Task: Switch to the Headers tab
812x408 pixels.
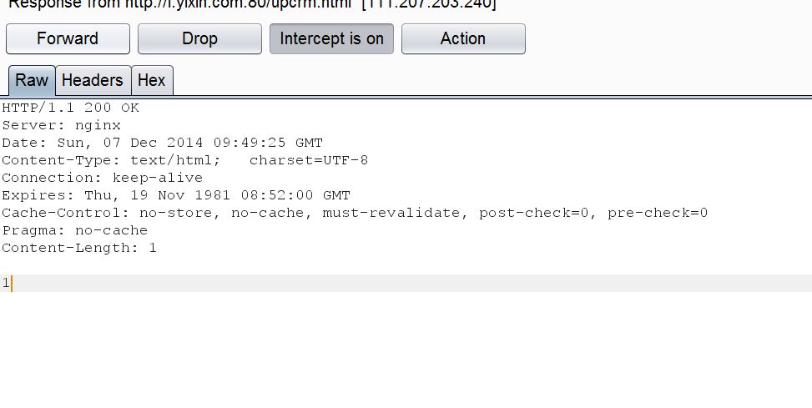Action: pyautogui.click(x=93, y=81)
